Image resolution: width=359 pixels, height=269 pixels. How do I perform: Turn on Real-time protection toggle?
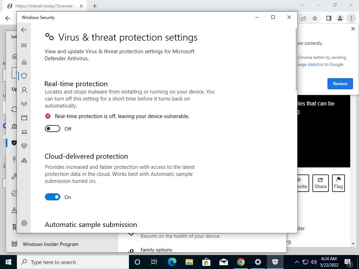(53, 129)
